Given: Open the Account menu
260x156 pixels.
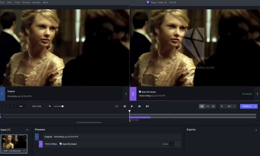Looking at the screenshot, I should [36, 2].
